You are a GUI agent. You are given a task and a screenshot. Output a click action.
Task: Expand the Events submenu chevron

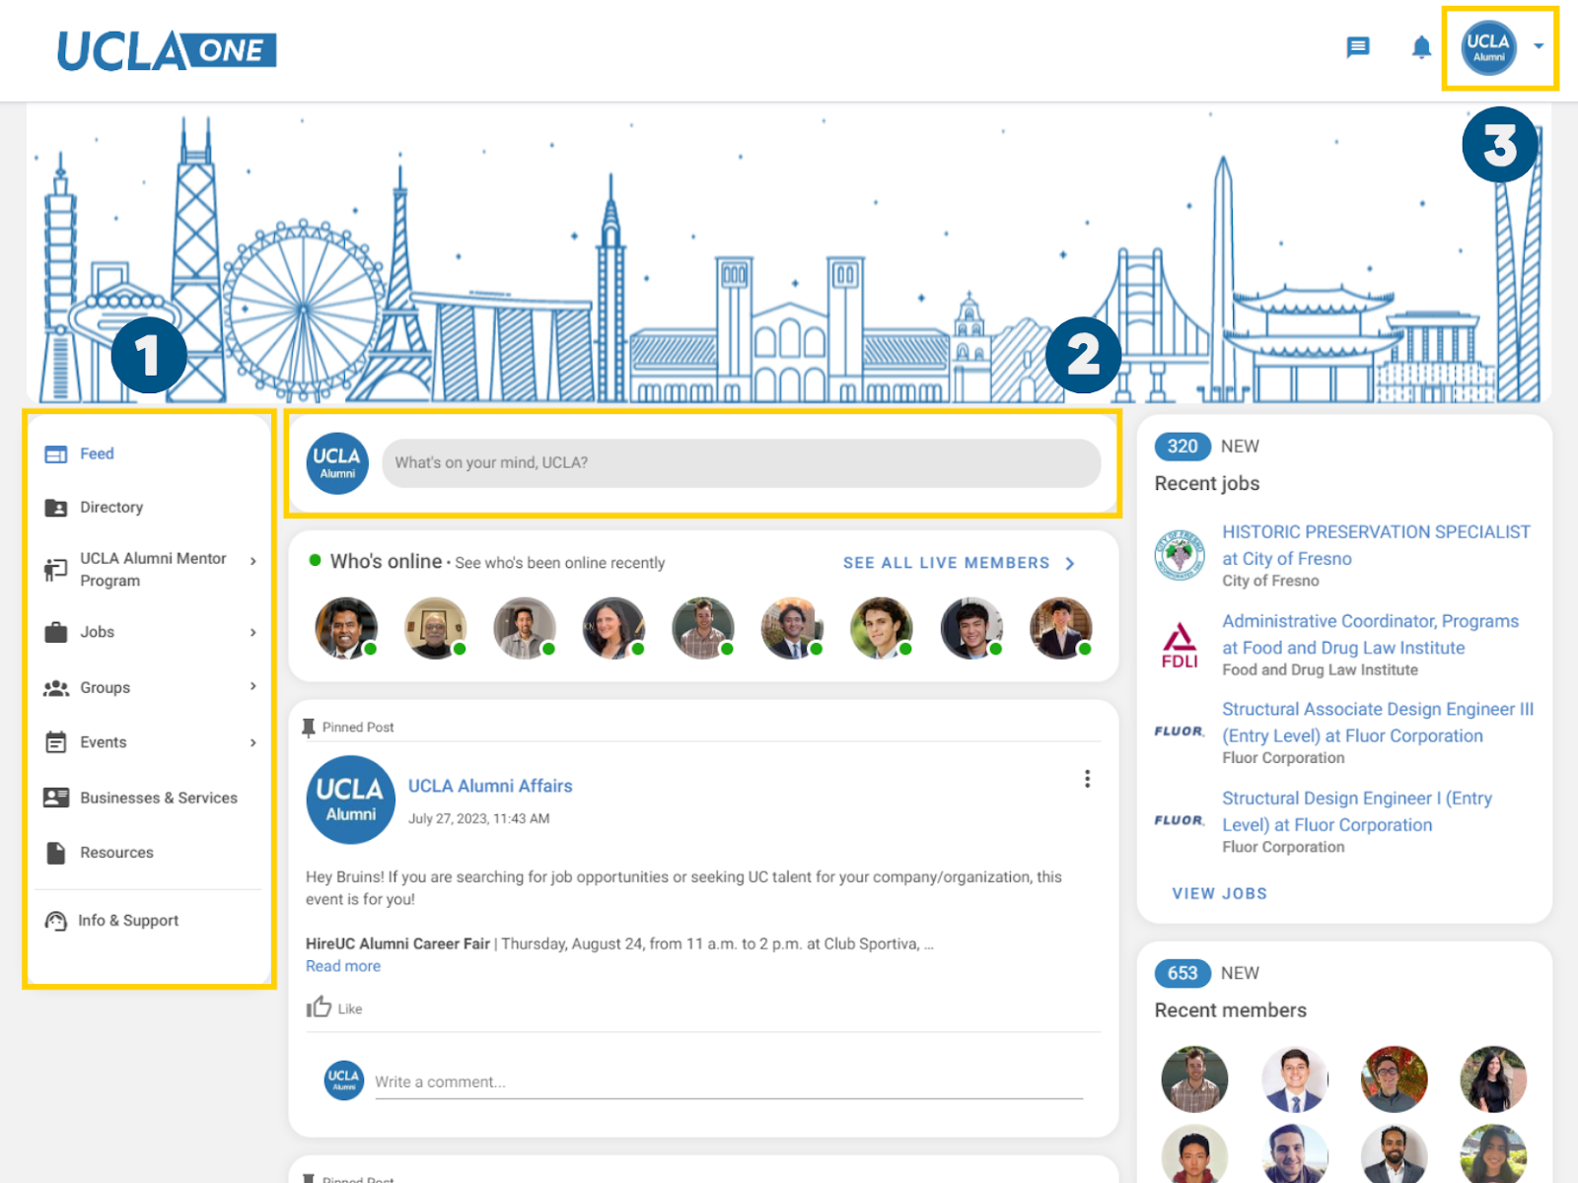click(x=253, y=742)
